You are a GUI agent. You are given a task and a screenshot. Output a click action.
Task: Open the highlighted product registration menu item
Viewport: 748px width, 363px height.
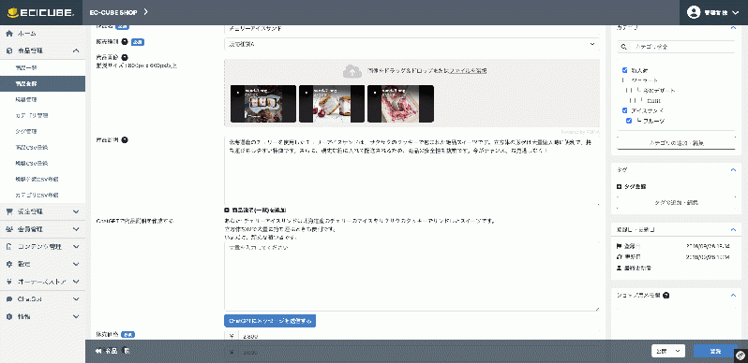coord(42,83)
